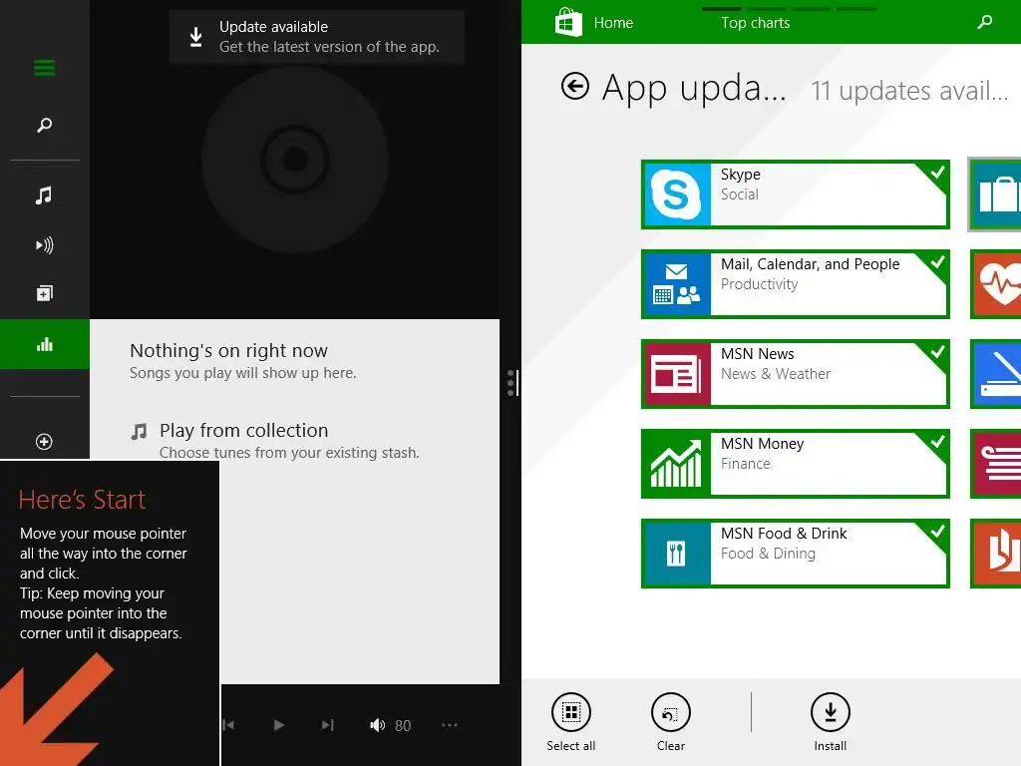Image resolution: width=1021 pixels, height=766 pixels.
Task: Open search in the Store header
Action: pos(984,22)
